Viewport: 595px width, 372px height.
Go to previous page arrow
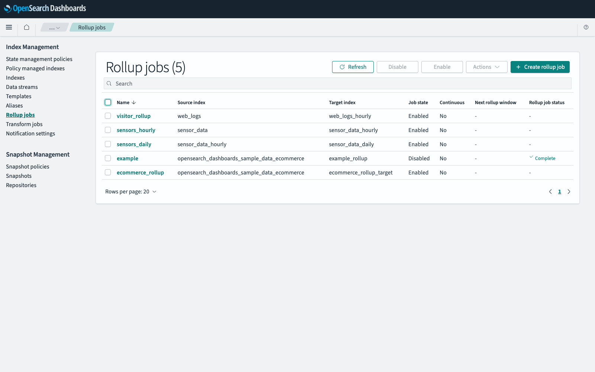tap(550, 192)
